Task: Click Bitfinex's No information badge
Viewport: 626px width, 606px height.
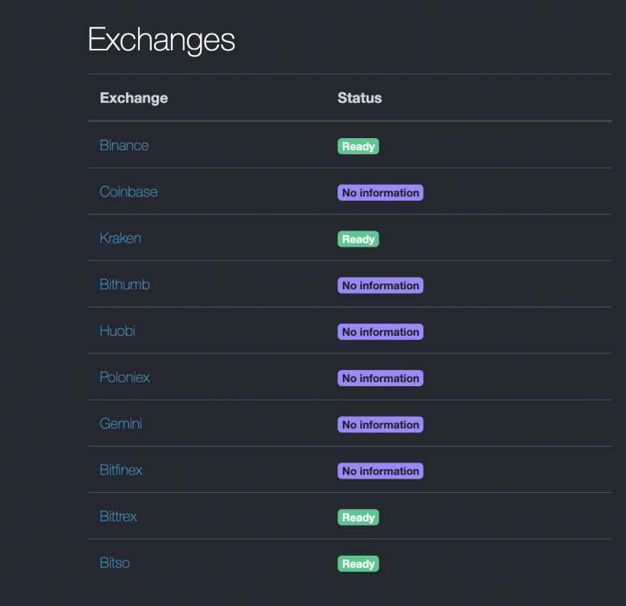Action: point(380,471)
